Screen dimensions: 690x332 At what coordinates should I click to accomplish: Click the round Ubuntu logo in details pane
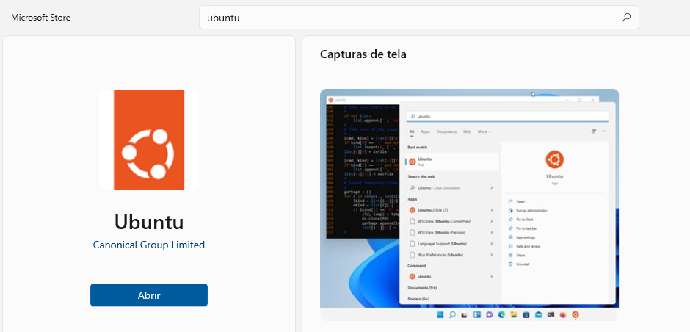coord(554,159)
